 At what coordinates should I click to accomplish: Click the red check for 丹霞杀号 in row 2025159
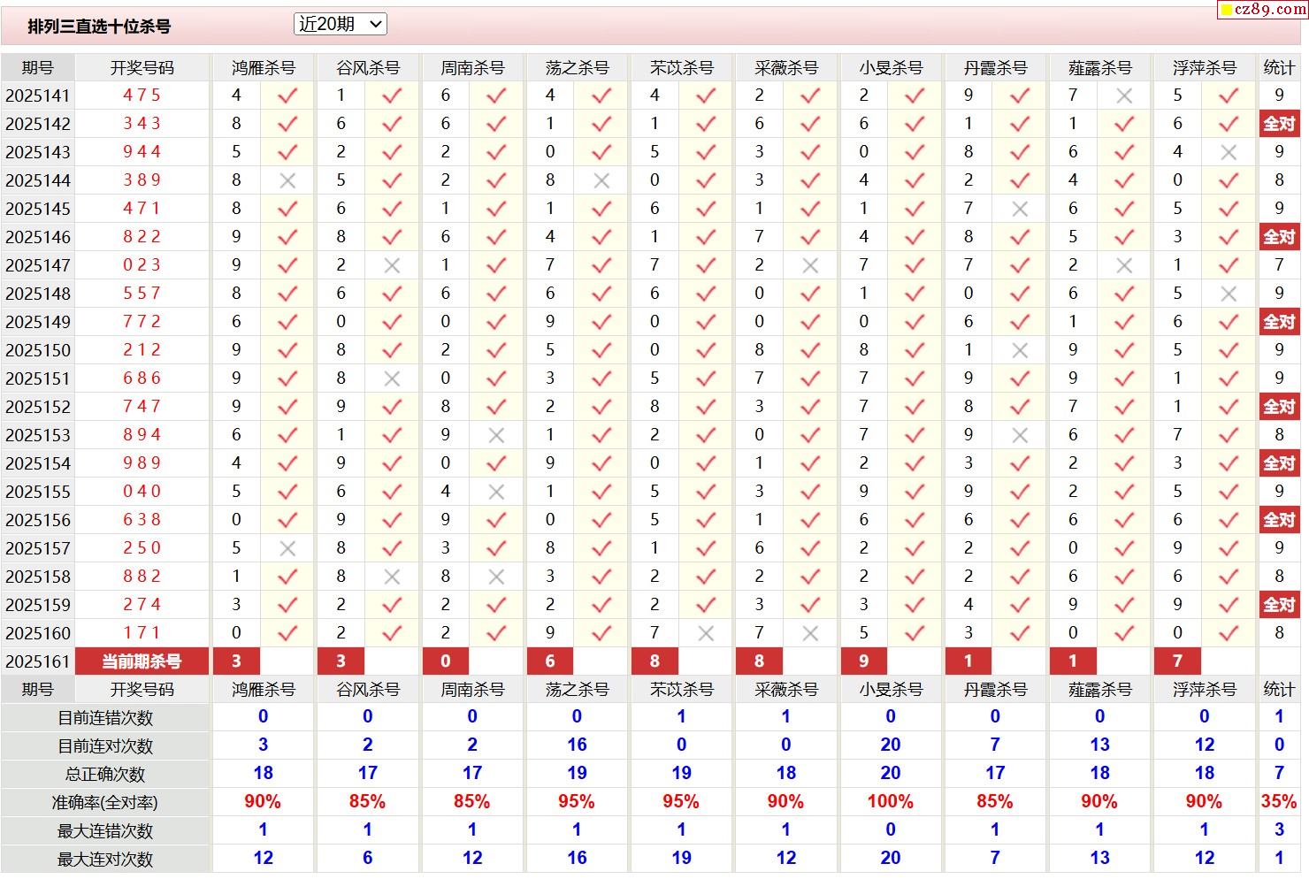(1020, 605)
